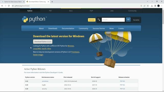Select the Python top bar tab

(x=30, y=11)
